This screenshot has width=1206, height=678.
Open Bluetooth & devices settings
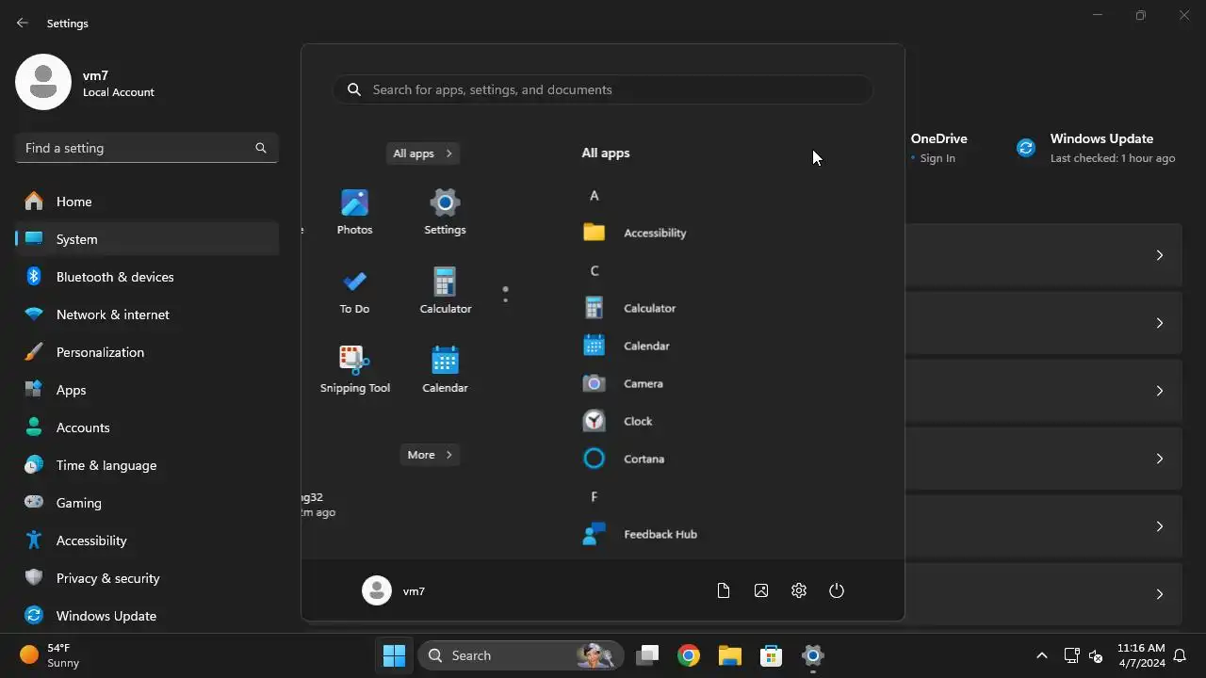tap(147, 277)
